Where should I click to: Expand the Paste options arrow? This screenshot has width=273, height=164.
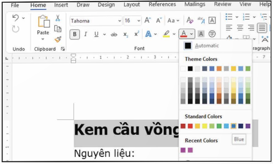coord(43,39)
